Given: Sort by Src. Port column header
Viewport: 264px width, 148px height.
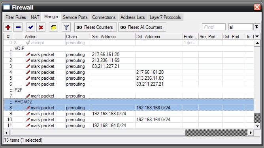Looking at the screenshot, I should [210, 36].
